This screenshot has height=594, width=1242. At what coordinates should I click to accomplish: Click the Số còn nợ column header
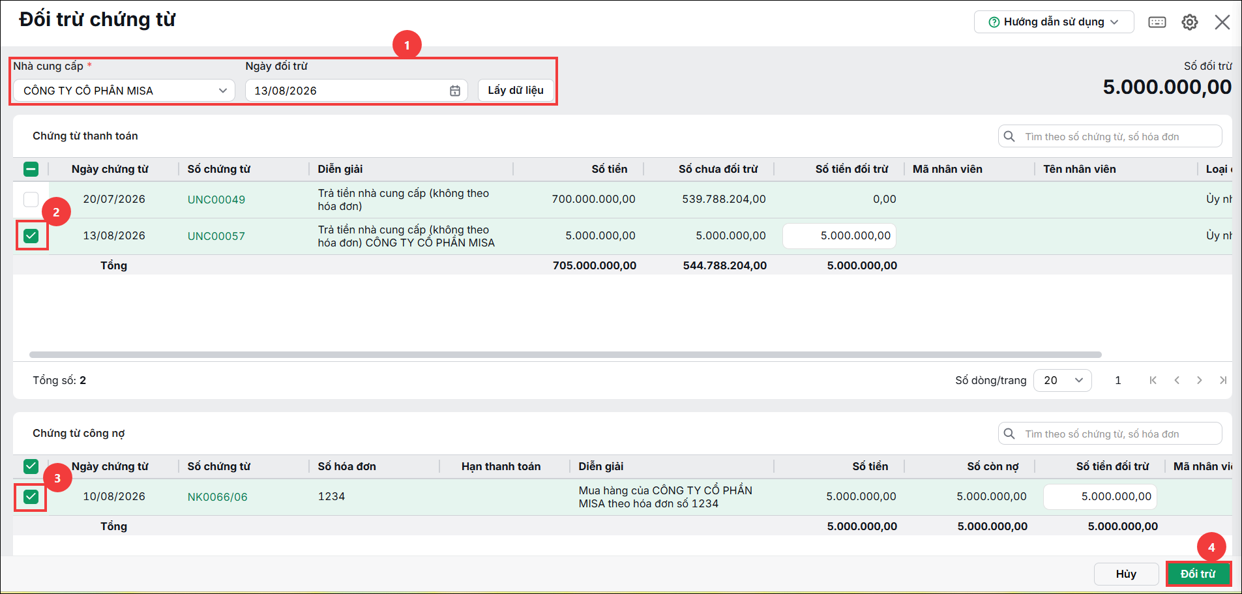(993, 466)
